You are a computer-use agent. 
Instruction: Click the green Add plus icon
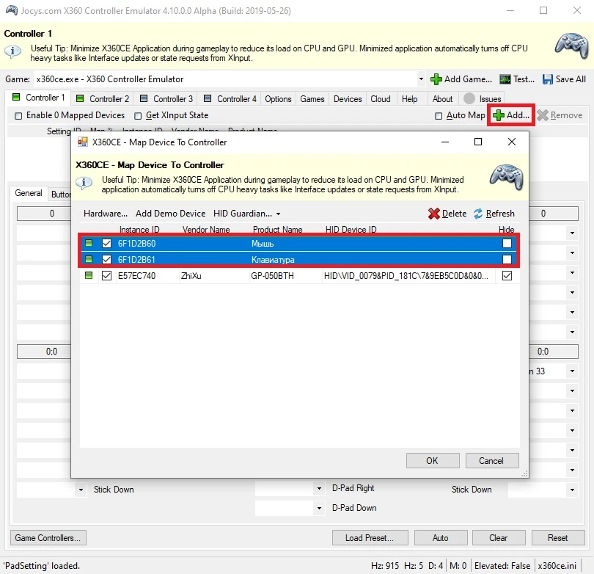pyautogui.click(x=499, y=115)
